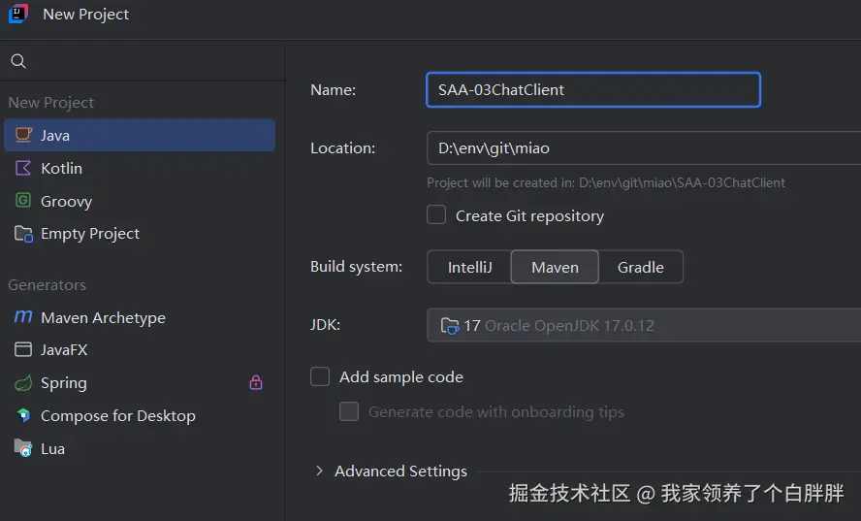The image size is (861, 521).
Task: Click the project Name text field
Action: pos(592,90)
